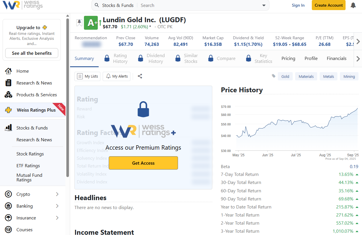Click the Weiss Ratings logo

tap(22, 5)
